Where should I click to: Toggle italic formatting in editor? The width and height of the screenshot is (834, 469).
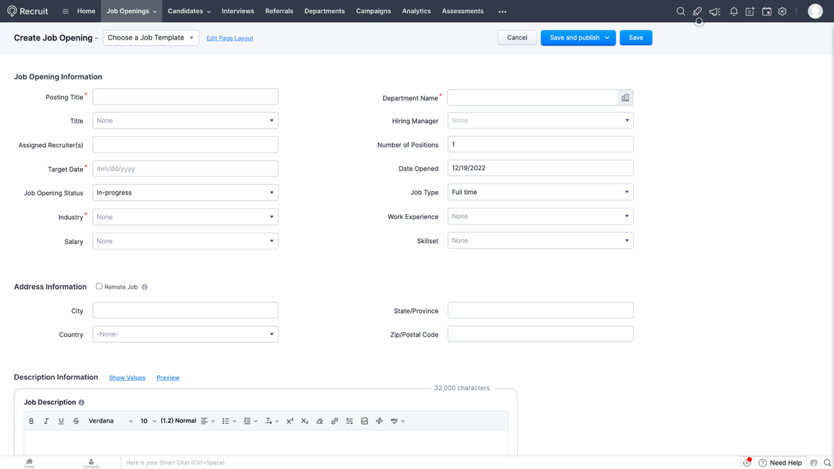pos(46,421)
